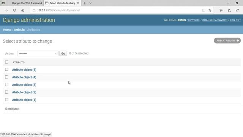Reload the page with refresh icon

tap(14, 10)
